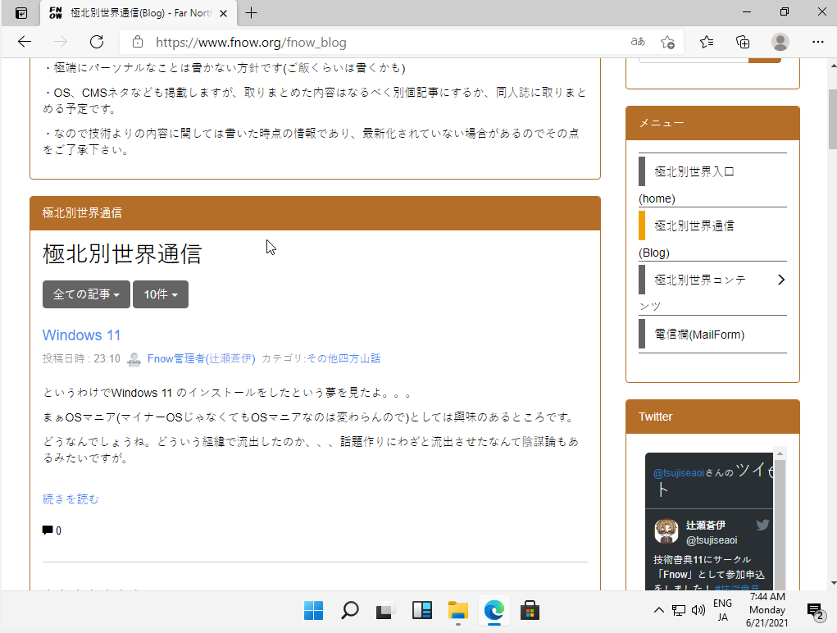This screenshot has width=837, height=633.
Task: Open the Windows Start menu
Action: (x=313, y=610)
